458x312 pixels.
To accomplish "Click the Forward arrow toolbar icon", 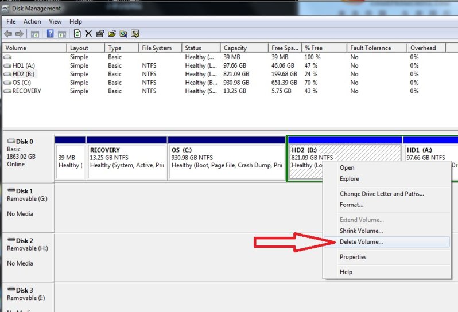I will click(20, 34).
